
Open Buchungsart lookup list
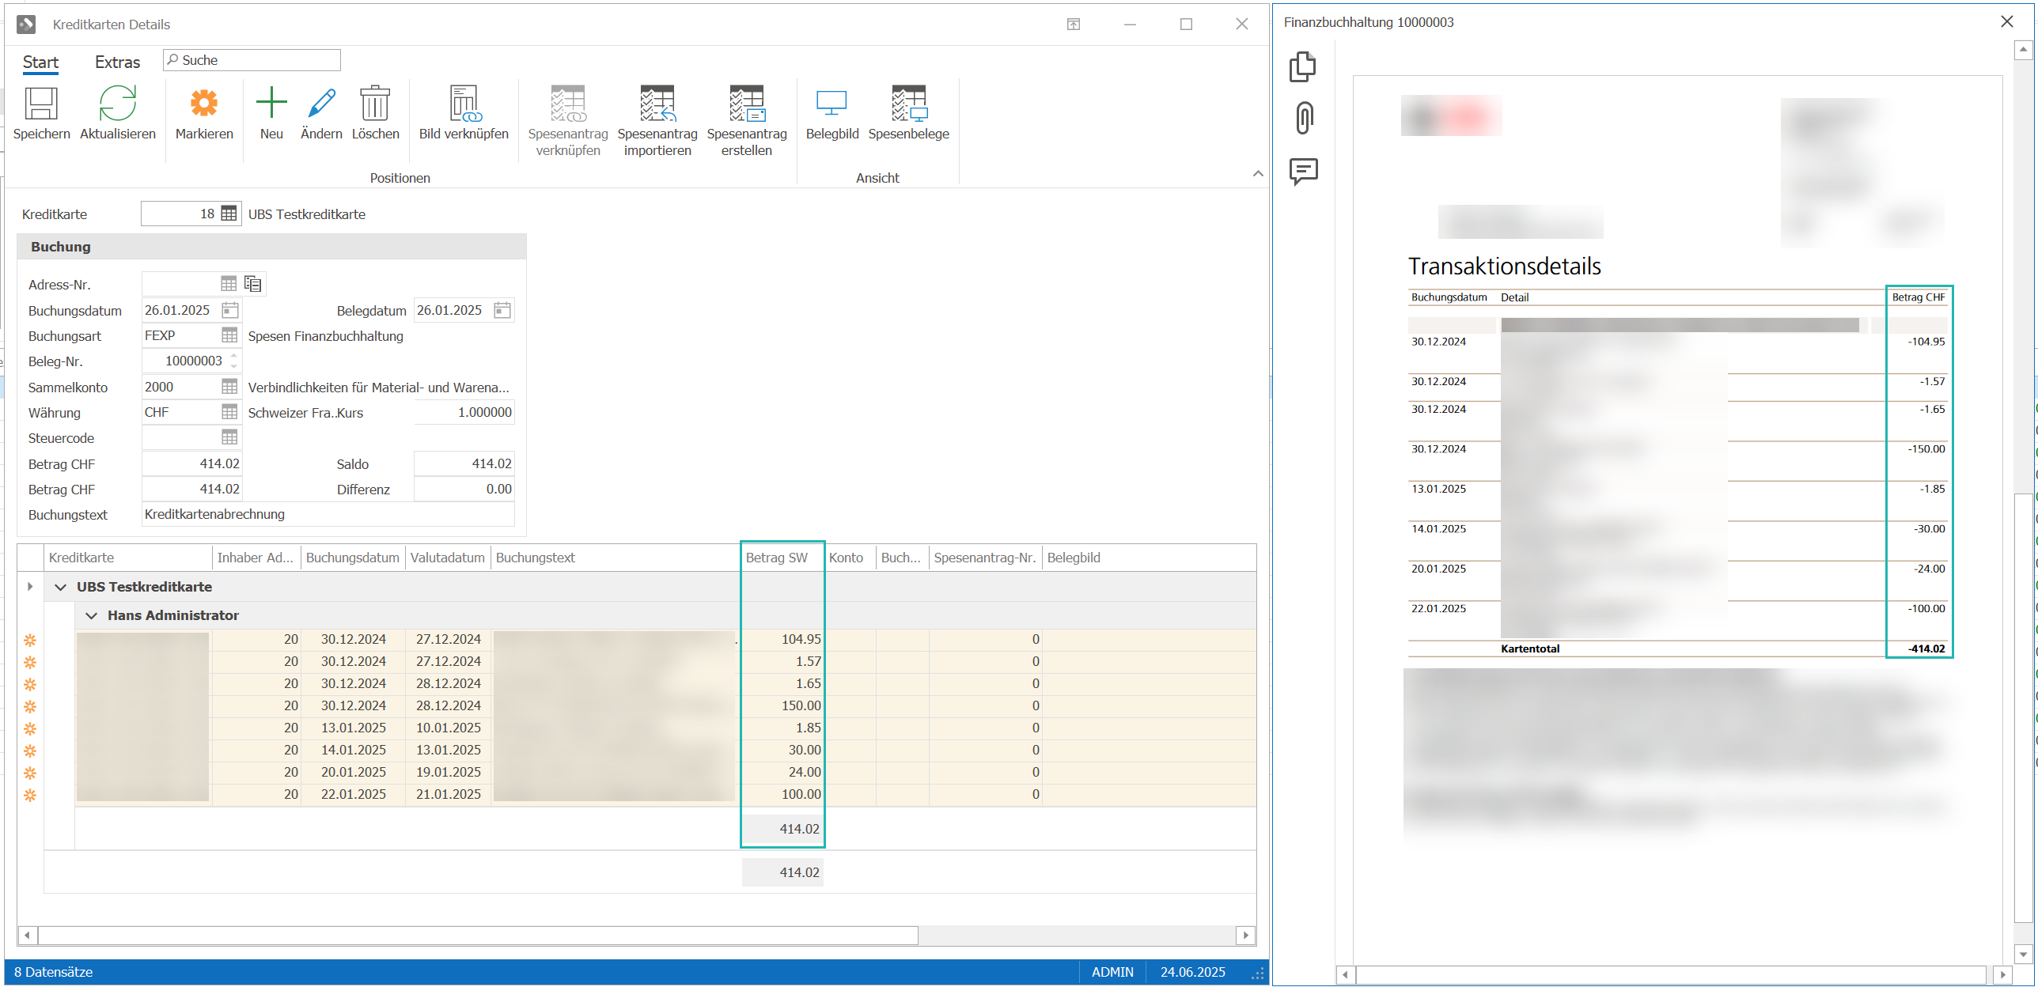pyautogui.click(x=229, y=335)
